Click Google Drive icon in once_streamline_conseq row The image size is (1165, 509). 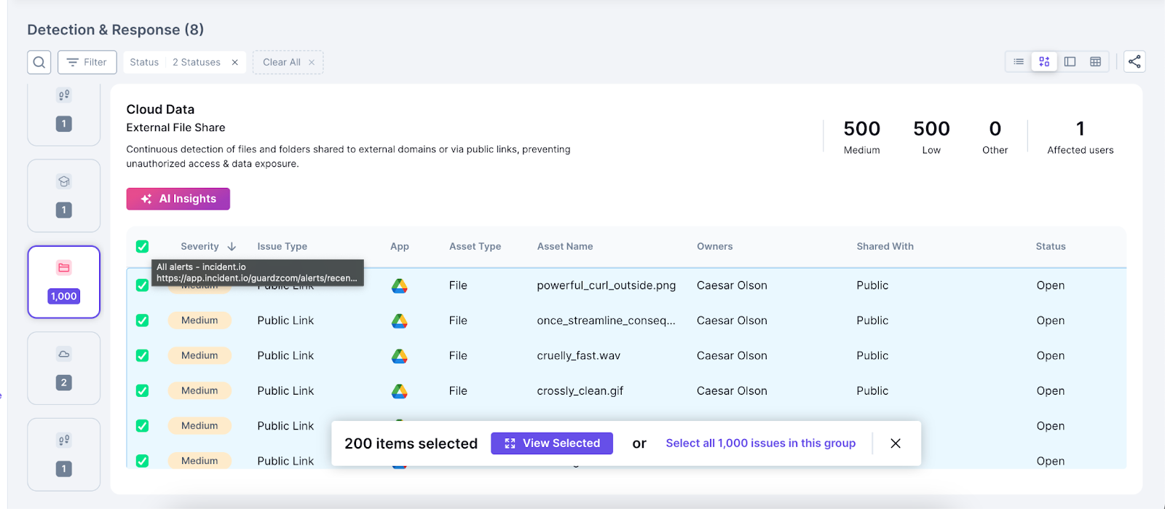click(x=399, y=321)
